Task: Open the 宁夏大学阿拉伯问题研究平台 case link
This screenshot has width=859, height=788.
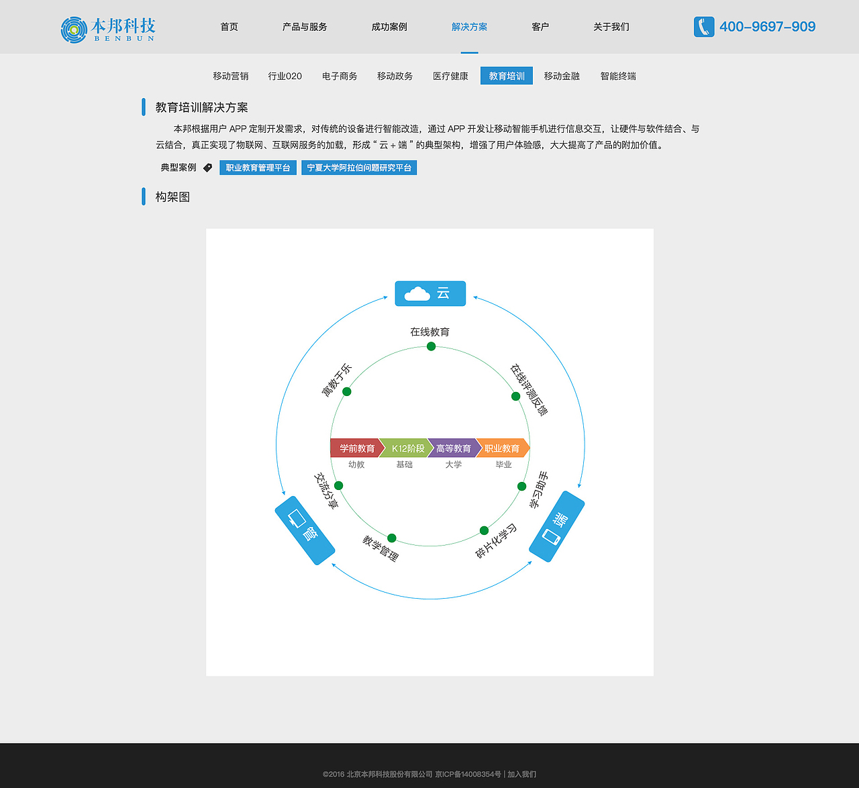Action: (x=359, y=167)
